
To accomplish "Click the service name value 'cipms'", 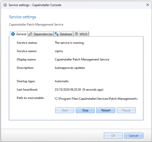I will (59, 51).
